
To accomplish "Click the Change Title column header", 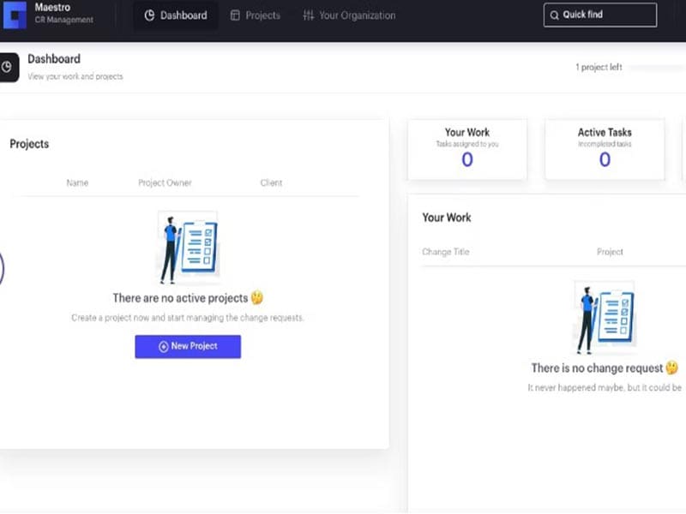I will click(445, 252).
